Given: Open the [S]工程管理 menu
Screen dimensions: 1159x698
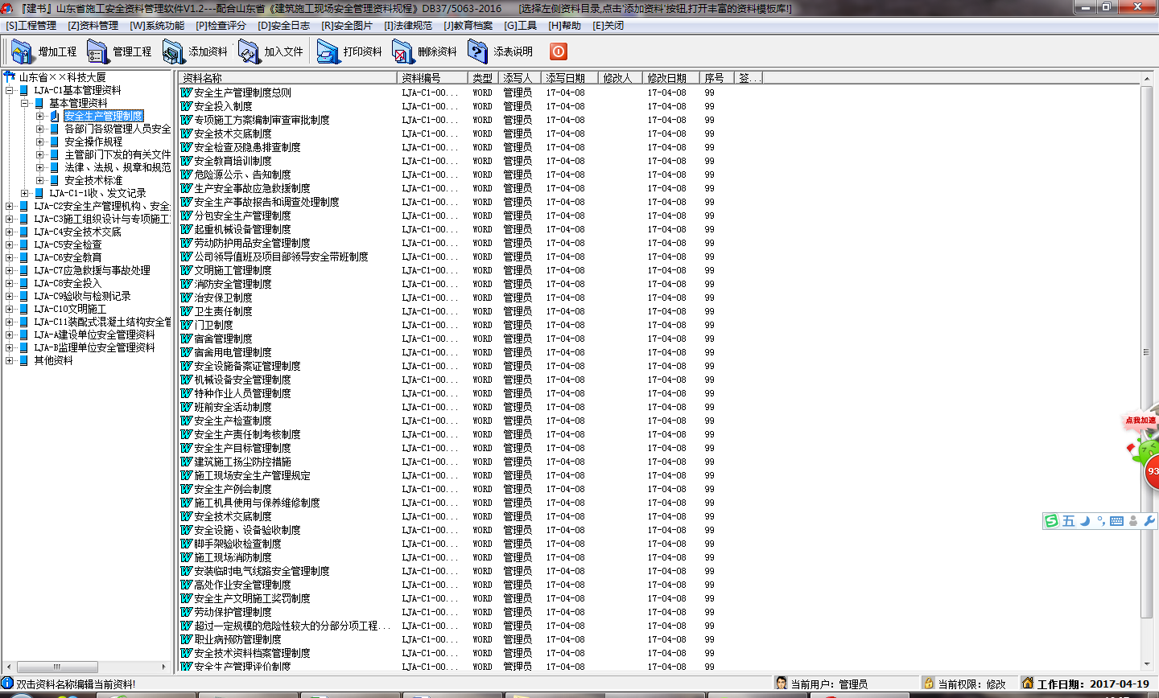Looking at the screenshot, I should pyautogui.click(x=31, y=26).
